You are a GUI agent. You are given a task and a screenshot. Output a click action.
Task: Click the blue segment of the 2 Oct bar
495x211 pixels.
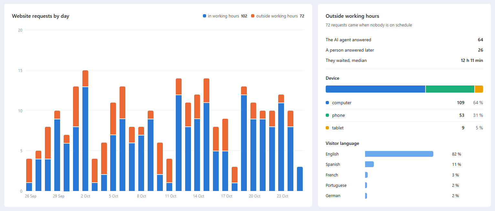85,139
